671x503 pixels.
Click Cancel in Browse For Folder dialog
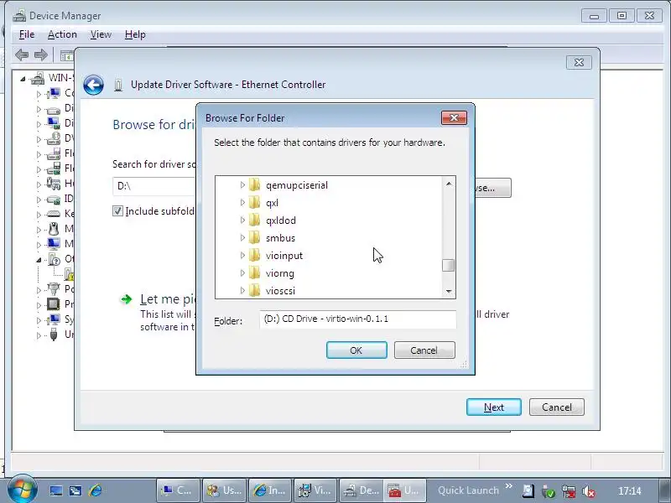click(x=424, y=350)
